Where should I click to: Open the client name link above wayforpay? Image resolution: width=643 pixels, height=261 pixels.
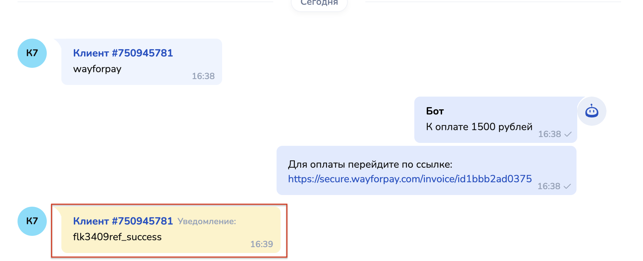(123, 53)
